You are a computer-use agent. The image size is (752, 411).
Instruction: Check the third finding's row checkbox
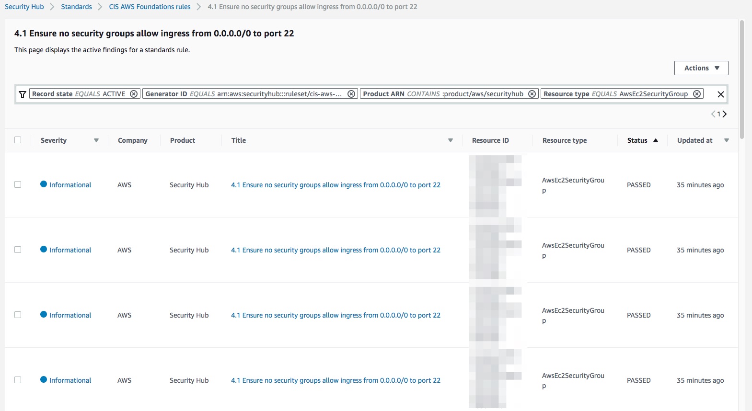click(18, 315)
